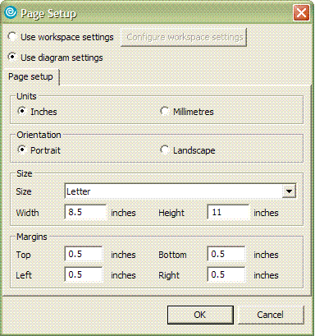Open the Size dropdown arrow
The height and width of the screenshot is (336, 315).
pyautogui.click(x=289, y=191)
